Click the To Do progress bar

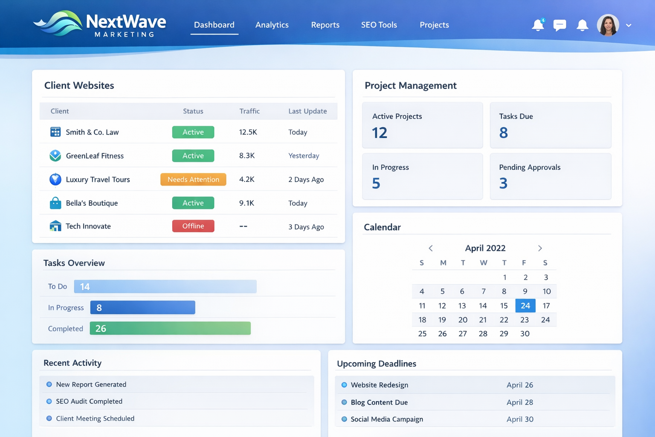pyautogui.click(x=165, y=286)
